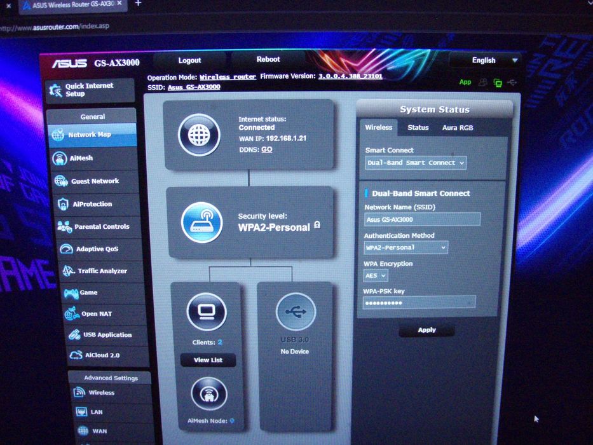Open the Smart Connect dropdown
The width and height of the screenshot is (593, 445).
(x=416, y=163)
